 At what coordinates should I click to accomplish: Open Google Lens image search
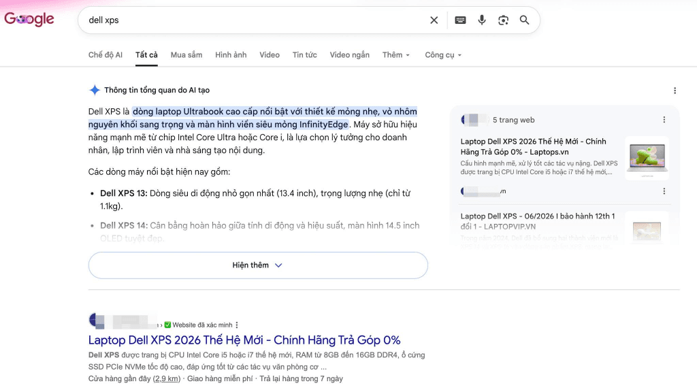pos(503,20)
